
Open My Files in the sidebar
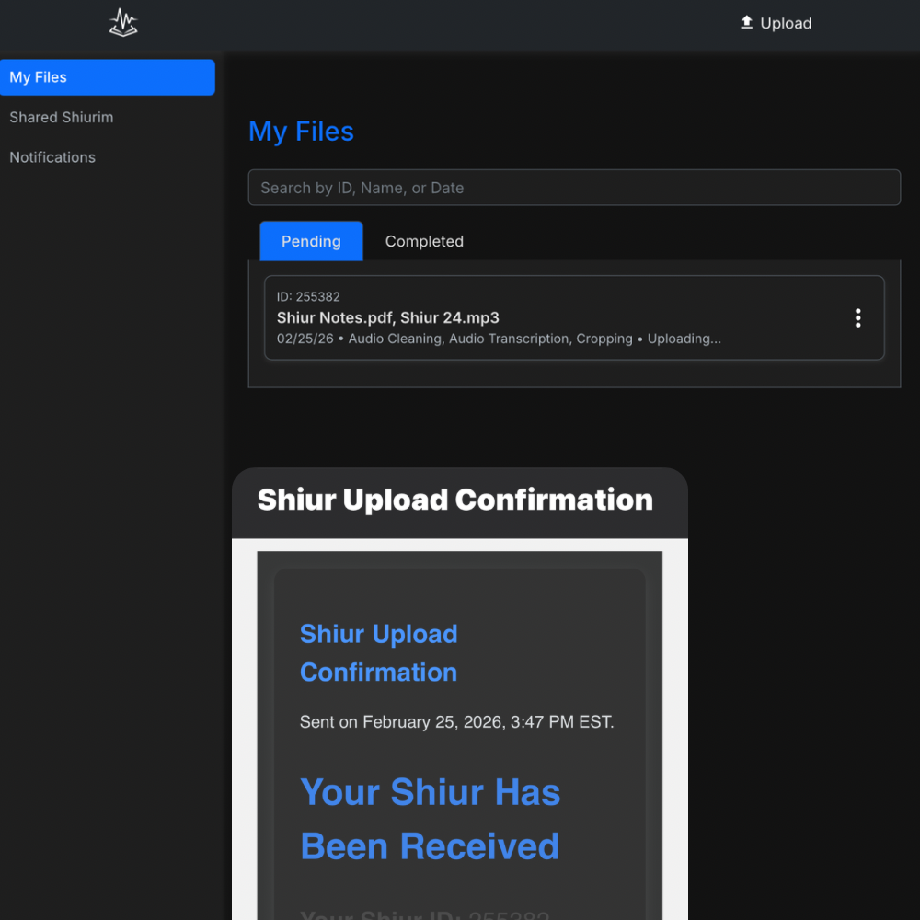108,77
